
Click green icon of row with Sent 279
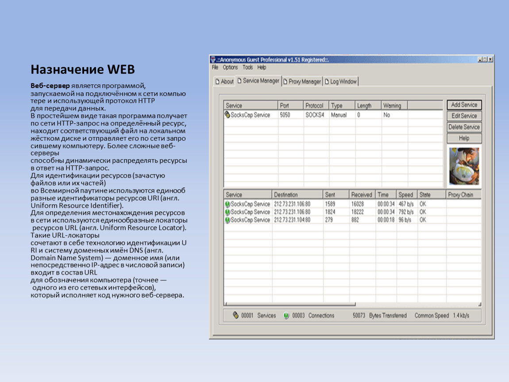(x=228, y=220)
